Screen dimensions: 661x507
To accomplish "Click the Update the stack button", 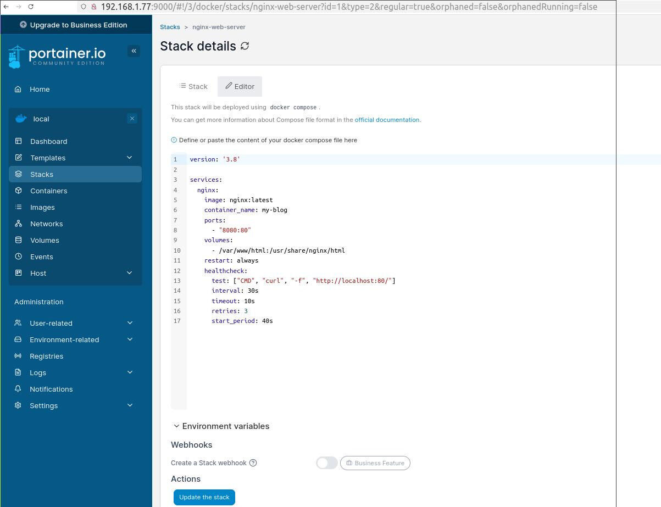I will (204, 497).
